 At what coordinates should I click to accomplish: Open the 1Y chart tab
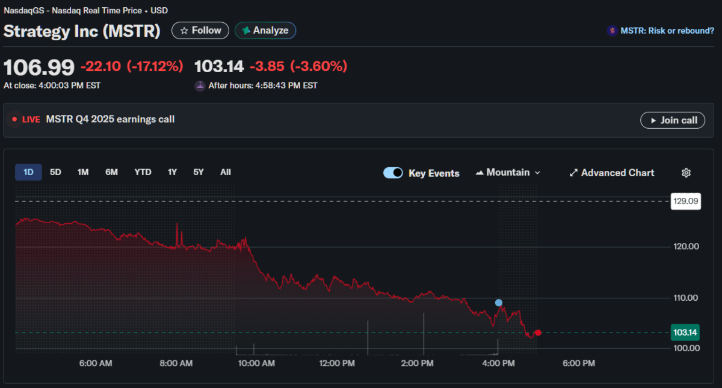172,172
